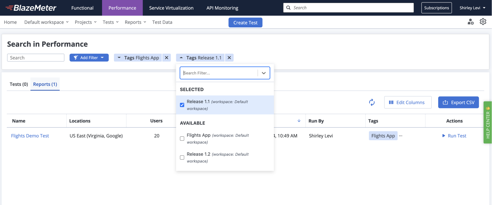Switch to the Tests (0) tab
This screenshot has height=205, width=492.
coord(19,84)
